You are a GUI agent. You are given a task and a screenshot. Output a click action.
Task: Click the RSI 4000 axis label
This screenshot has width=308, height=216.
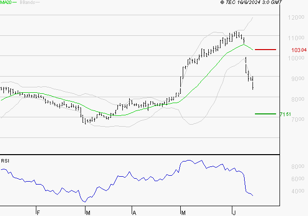(298, 191)
